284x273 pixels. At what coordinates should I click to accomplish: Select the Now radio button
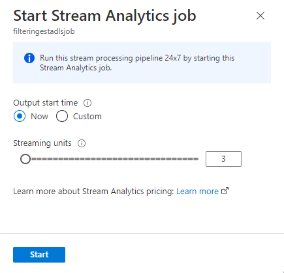click(20, 117)
